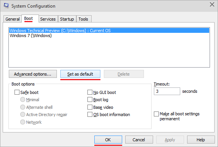This screenshot has width=218, height=147.
Task: Select the Boot tab
Action: pyautogui.click(x=30, y=18)
